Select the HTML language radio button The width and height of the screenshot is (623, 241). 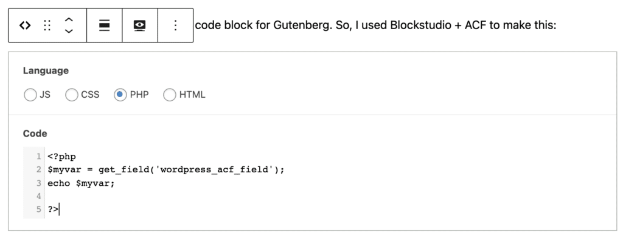pyautogui.click(x=169, y=95)
